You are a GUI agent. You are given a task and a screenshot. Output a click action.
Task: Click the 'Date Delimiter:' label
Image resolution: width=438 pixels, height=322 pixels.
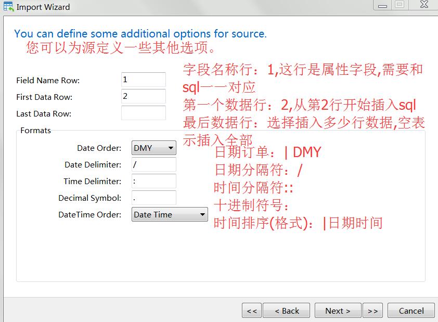pos(93,165)
